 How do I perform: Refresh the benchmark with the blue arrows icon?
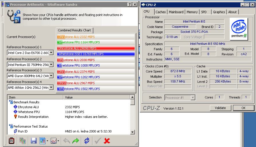[x=86, y=140]
